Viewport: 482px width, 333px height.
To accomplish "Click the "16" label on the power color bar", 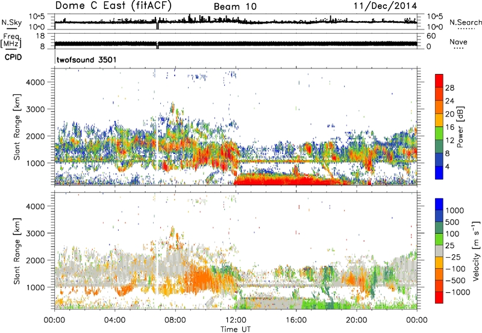I will click(449, 127).
